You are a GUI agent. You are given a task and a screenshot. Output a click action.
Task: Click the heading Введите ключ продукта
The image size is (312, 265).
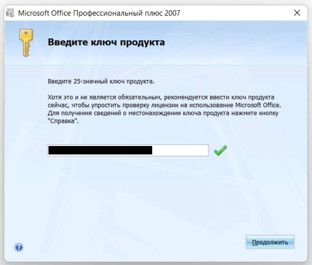tap(106, 42)
